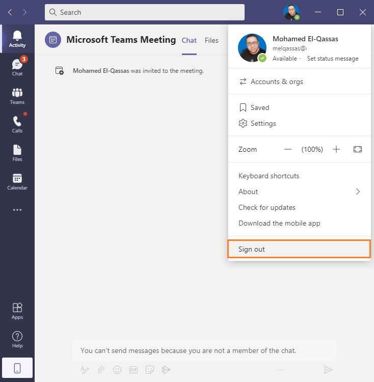
Task: Click the profile avatar in title bar
Action: pyautogui.click(x=291, y=12)
